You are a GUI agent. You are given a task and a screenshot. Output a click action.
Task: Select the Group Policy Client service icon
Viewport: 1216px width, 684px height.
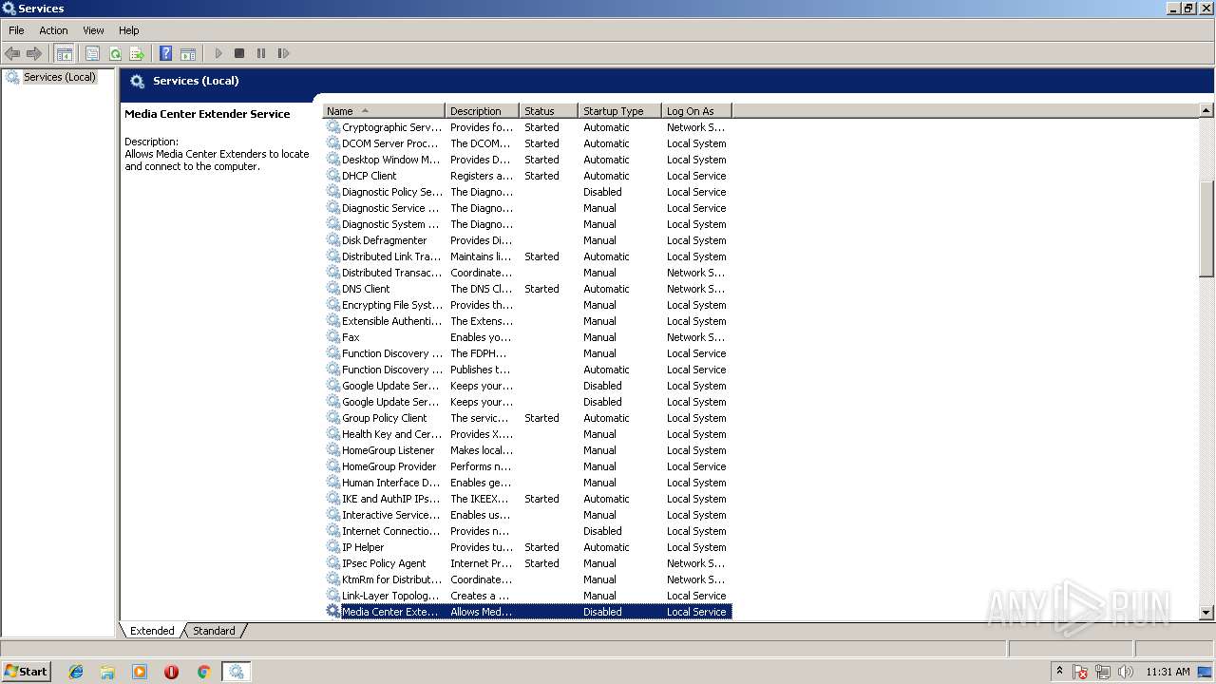tap(333, 418)
